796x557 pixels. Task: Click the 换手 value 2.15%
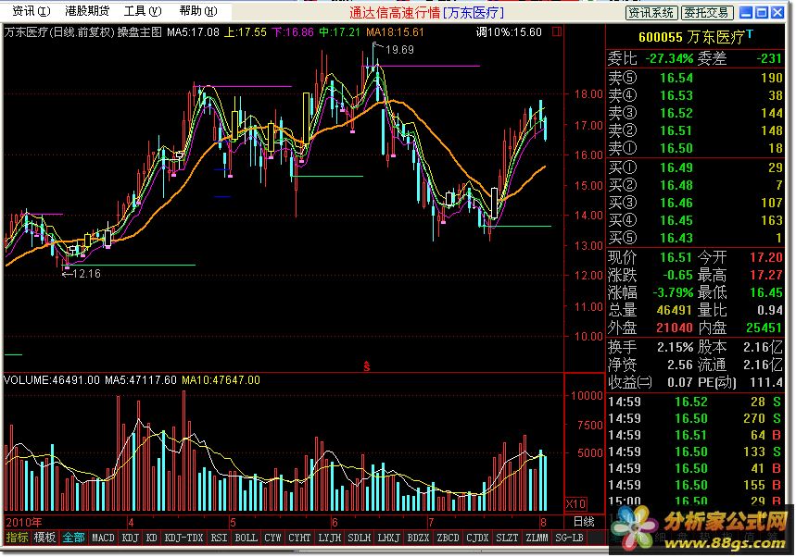pyautogui.click(x=676, y=348)
